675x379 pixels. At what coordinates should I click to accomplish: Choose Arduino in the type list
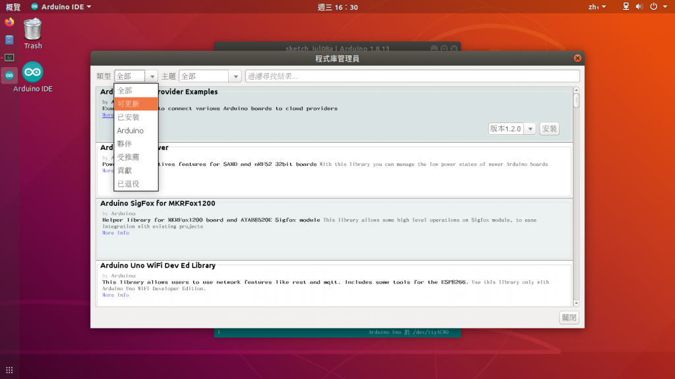136,131
